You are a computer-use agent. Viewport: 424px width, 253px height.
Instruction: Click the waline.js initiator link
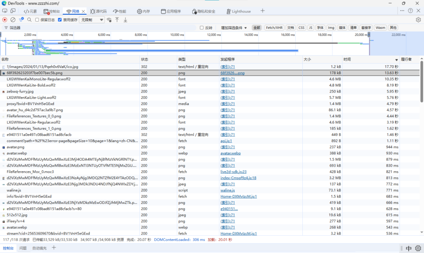point(227,190)
